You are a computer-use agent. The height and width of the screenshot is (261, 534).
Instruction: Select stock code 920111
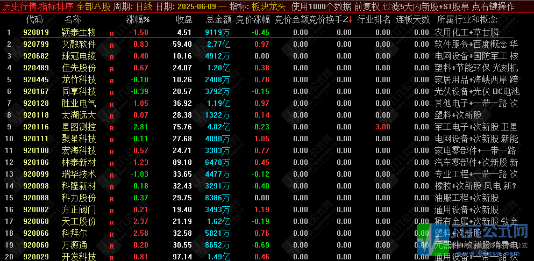click(35, 139)
